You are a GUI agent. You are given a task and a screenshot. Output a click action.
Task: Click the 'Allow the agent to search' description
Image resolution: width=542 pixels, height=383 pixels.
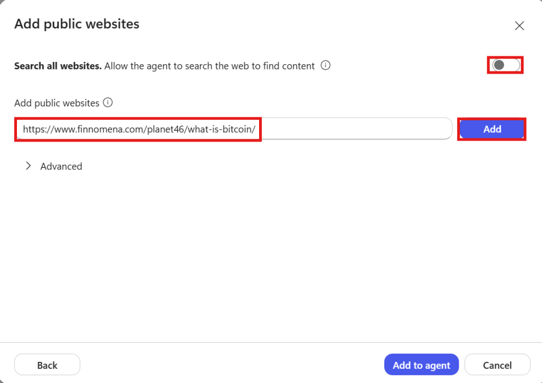coord(209,66)
